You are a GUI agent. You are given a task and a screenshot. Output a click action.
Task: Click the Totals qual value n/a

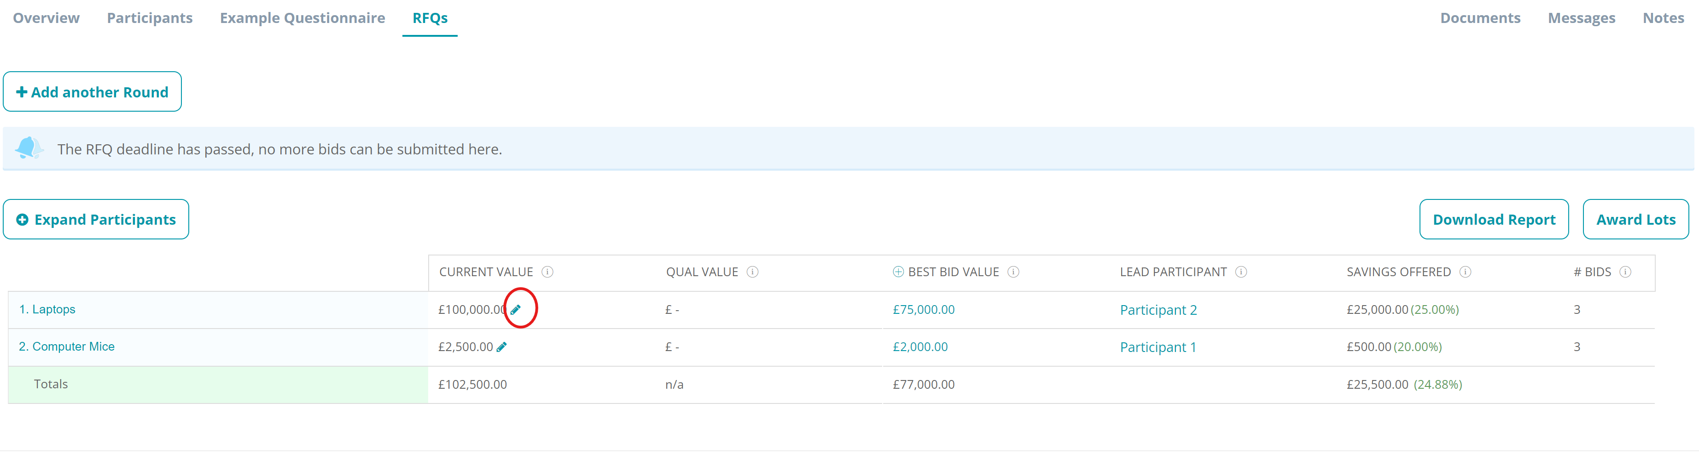[674, 384]
